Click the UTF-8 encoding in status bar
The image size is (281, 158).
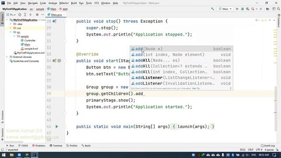coord(259,150)
